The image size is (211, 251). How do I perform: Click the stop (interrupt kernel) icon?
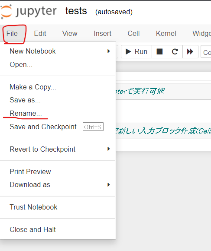point(159,51)
